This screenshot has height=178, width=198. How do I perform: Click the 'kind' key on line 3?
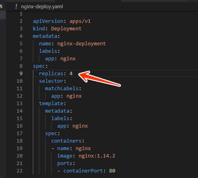(39, 29)
